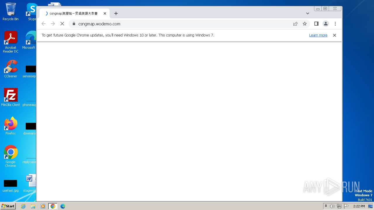Open the volume speaker tray icon
This screenshot has height=210, width=374.
coord(332,206)
